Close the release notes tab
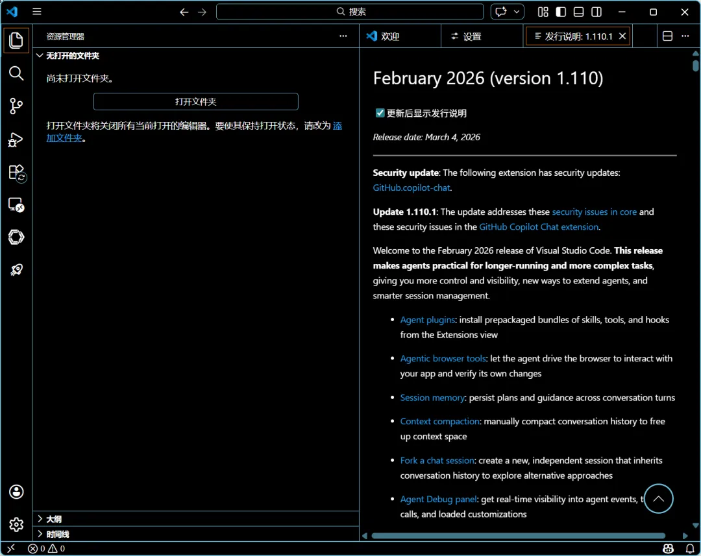The image size is (701, 556). (x=622, y=36)
